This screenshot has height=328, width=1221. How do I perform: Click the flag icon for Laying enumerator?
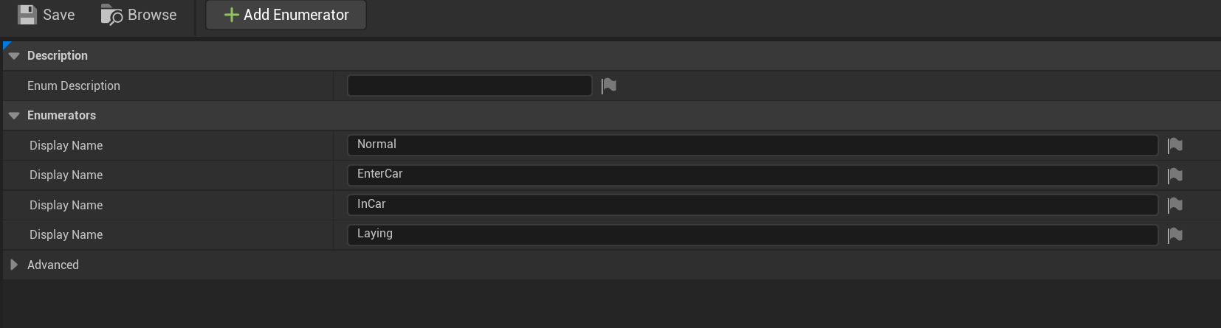coord(1174,235)
